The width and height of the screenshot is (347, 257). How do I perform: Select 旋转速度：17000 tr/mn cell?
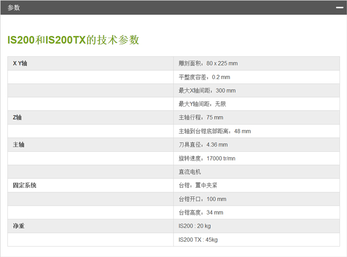tap(256, 158)
